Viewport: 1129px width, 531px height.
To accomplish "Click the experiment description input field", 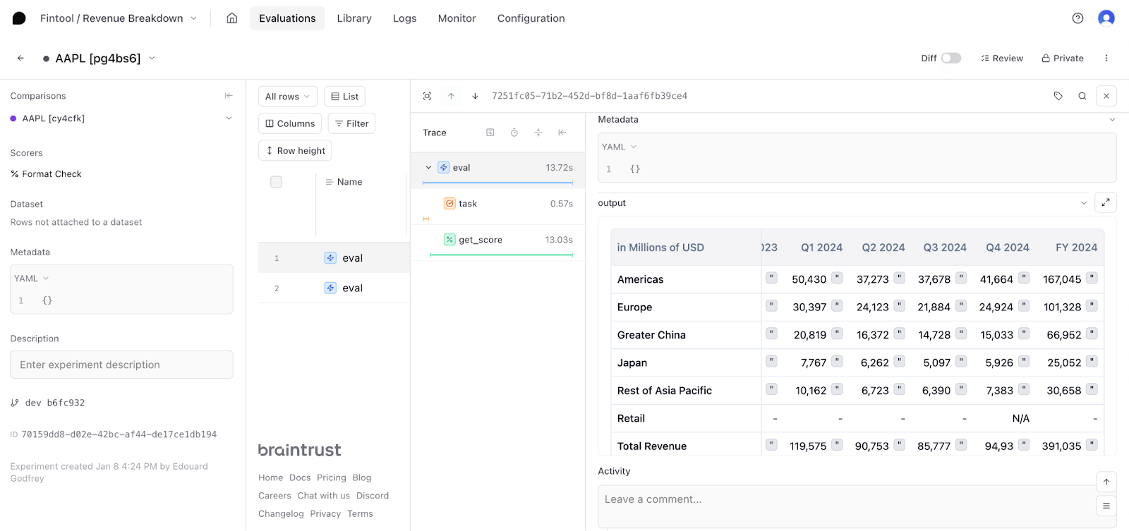I will (x=121, y=365).
